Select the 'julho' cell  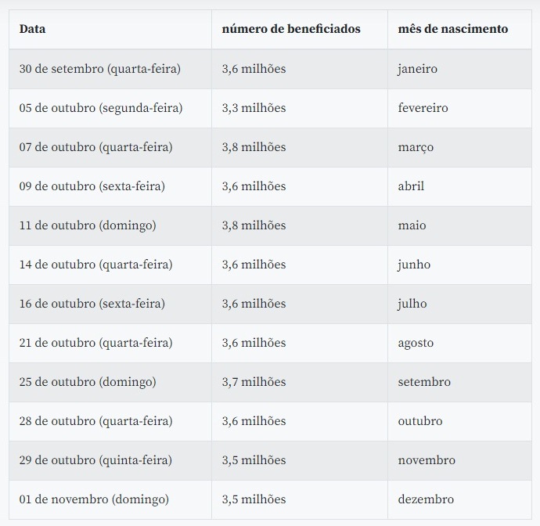pyautogui.click(x=459, y=304)
